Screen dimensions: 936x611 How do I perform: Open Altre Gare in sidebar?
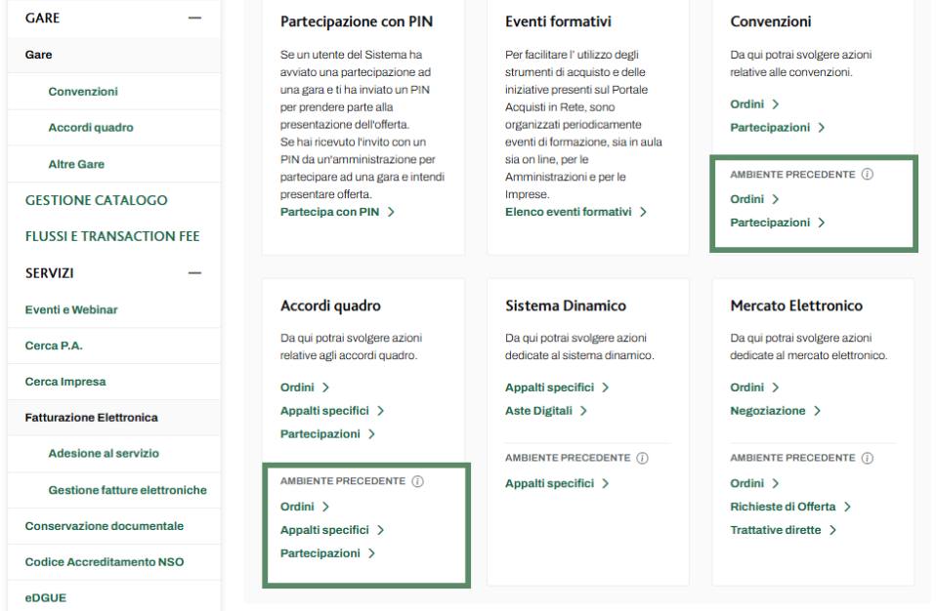76,164
